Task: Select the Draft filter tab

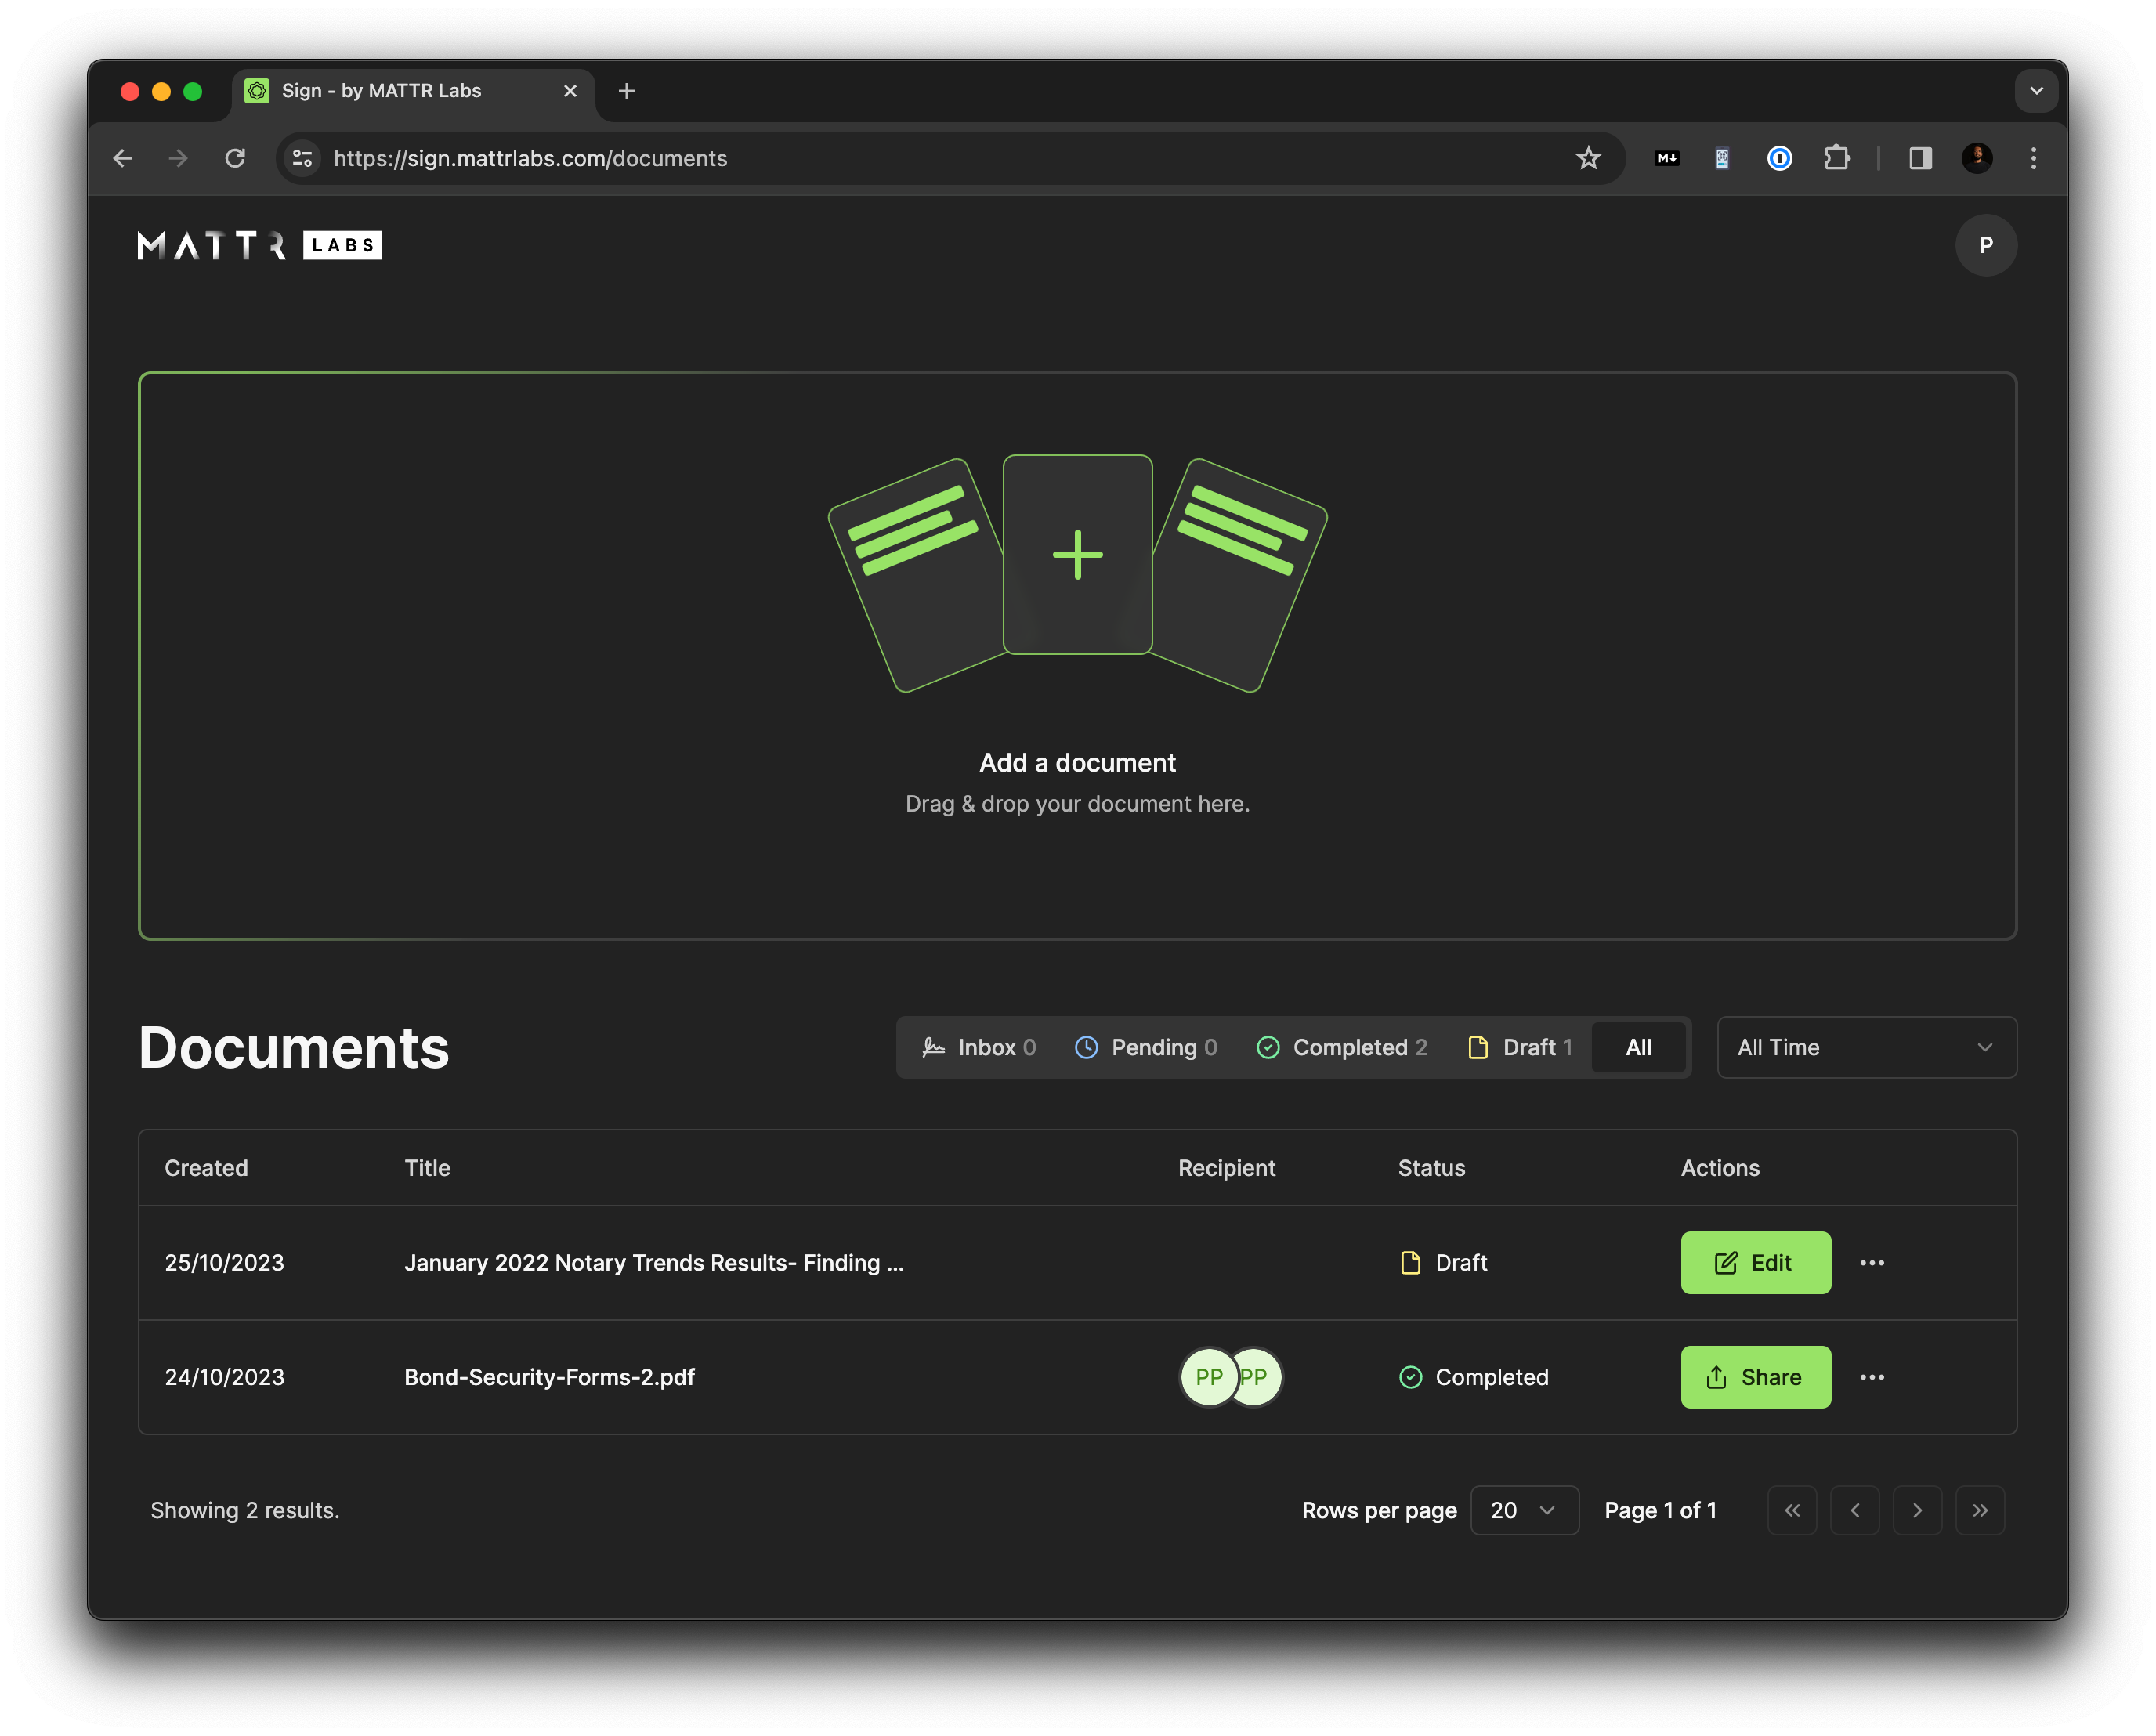Action: click(1520, 1047)
